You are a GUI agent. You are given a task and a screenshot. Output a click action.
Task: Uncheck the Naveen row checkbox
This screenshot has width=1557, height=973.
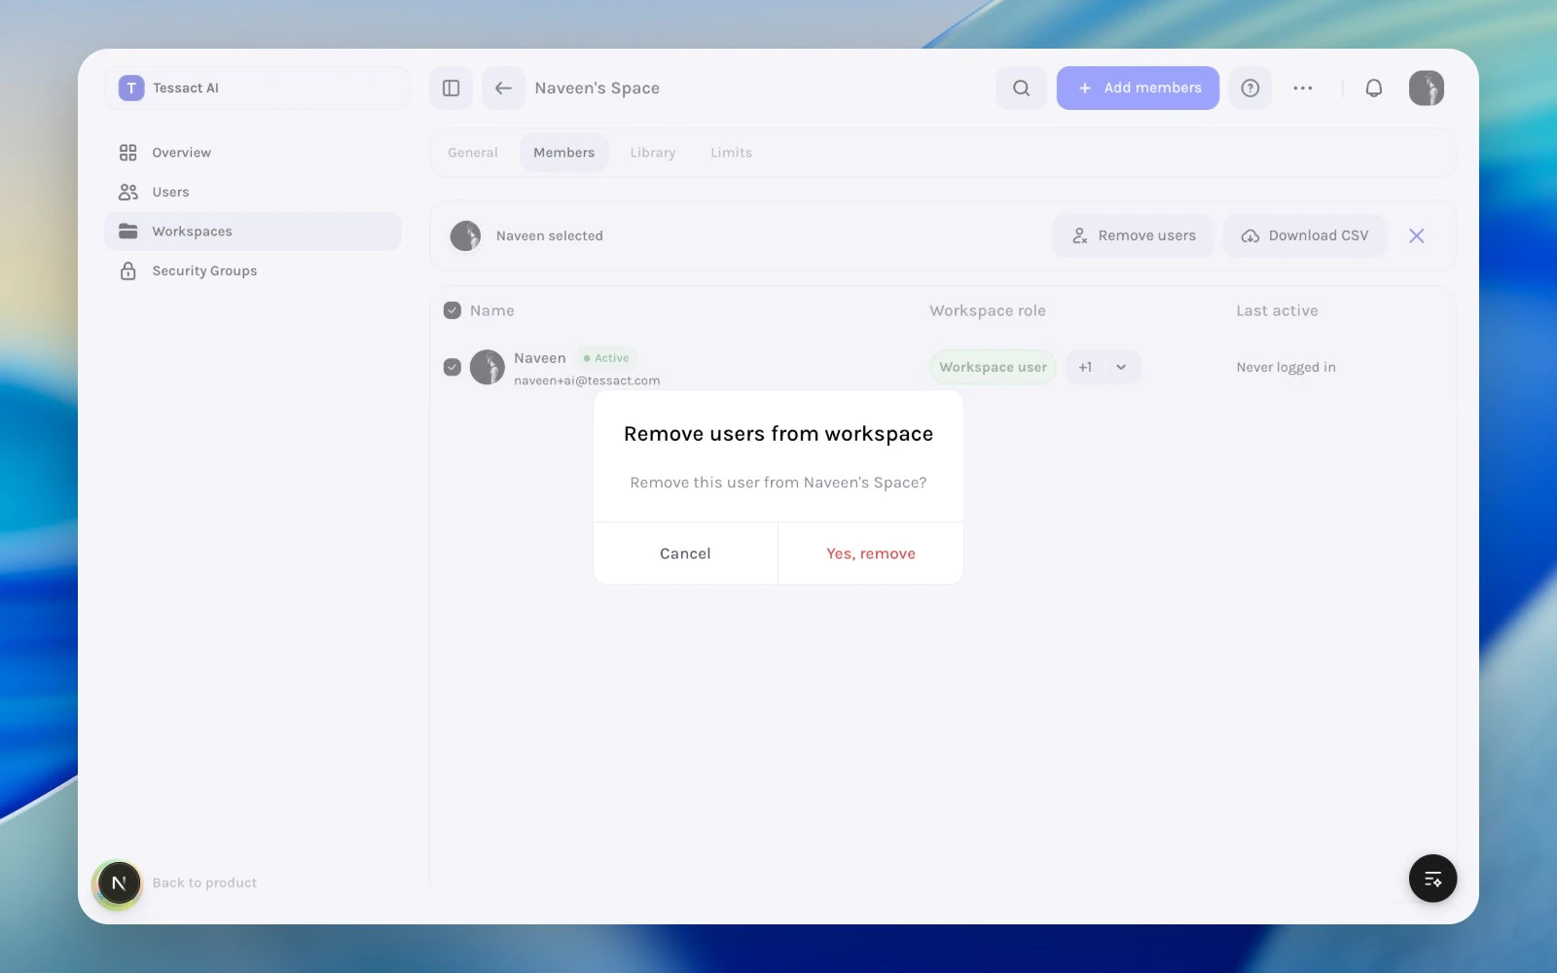coord(453,367)
